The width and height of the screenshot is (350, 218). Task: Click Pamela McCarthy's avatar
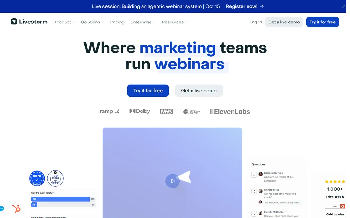click(261, 213)
